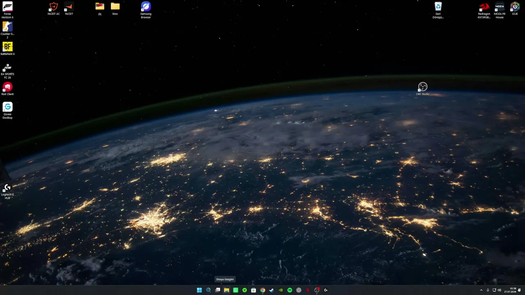Open File Explorer from the taskbar

(x=226, y=290)
